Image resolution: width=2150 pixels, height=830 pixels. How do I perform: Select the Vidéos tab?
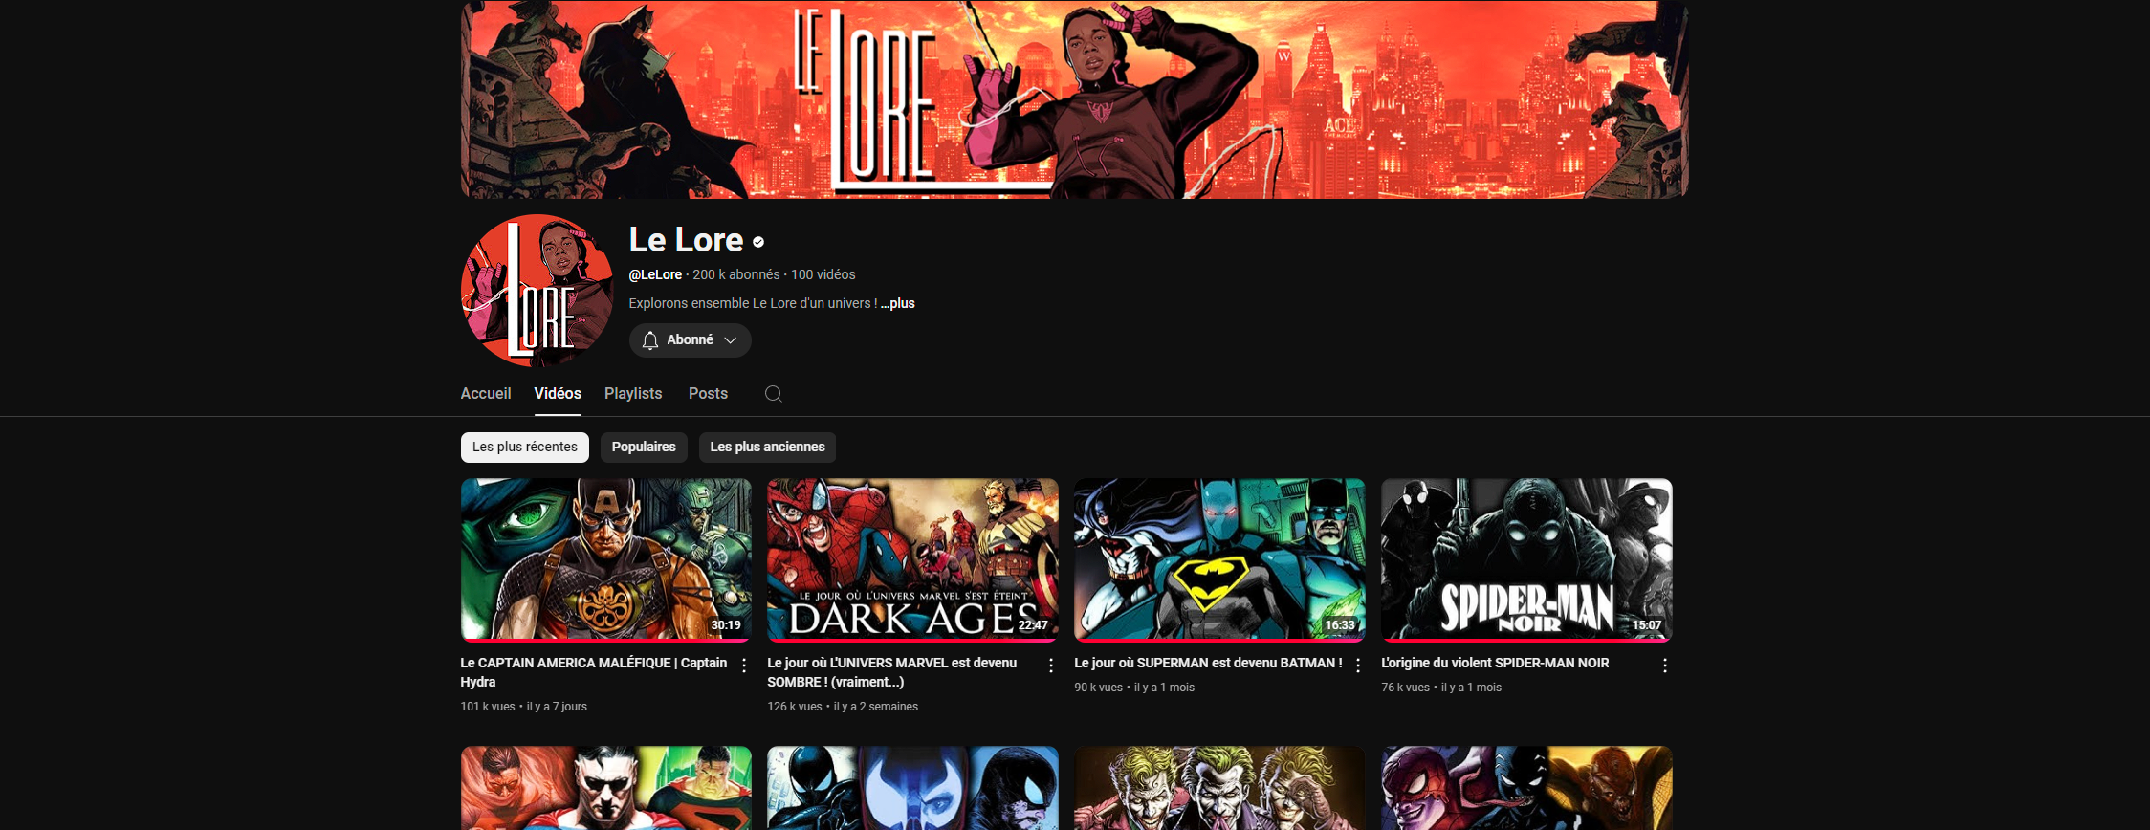558,394
